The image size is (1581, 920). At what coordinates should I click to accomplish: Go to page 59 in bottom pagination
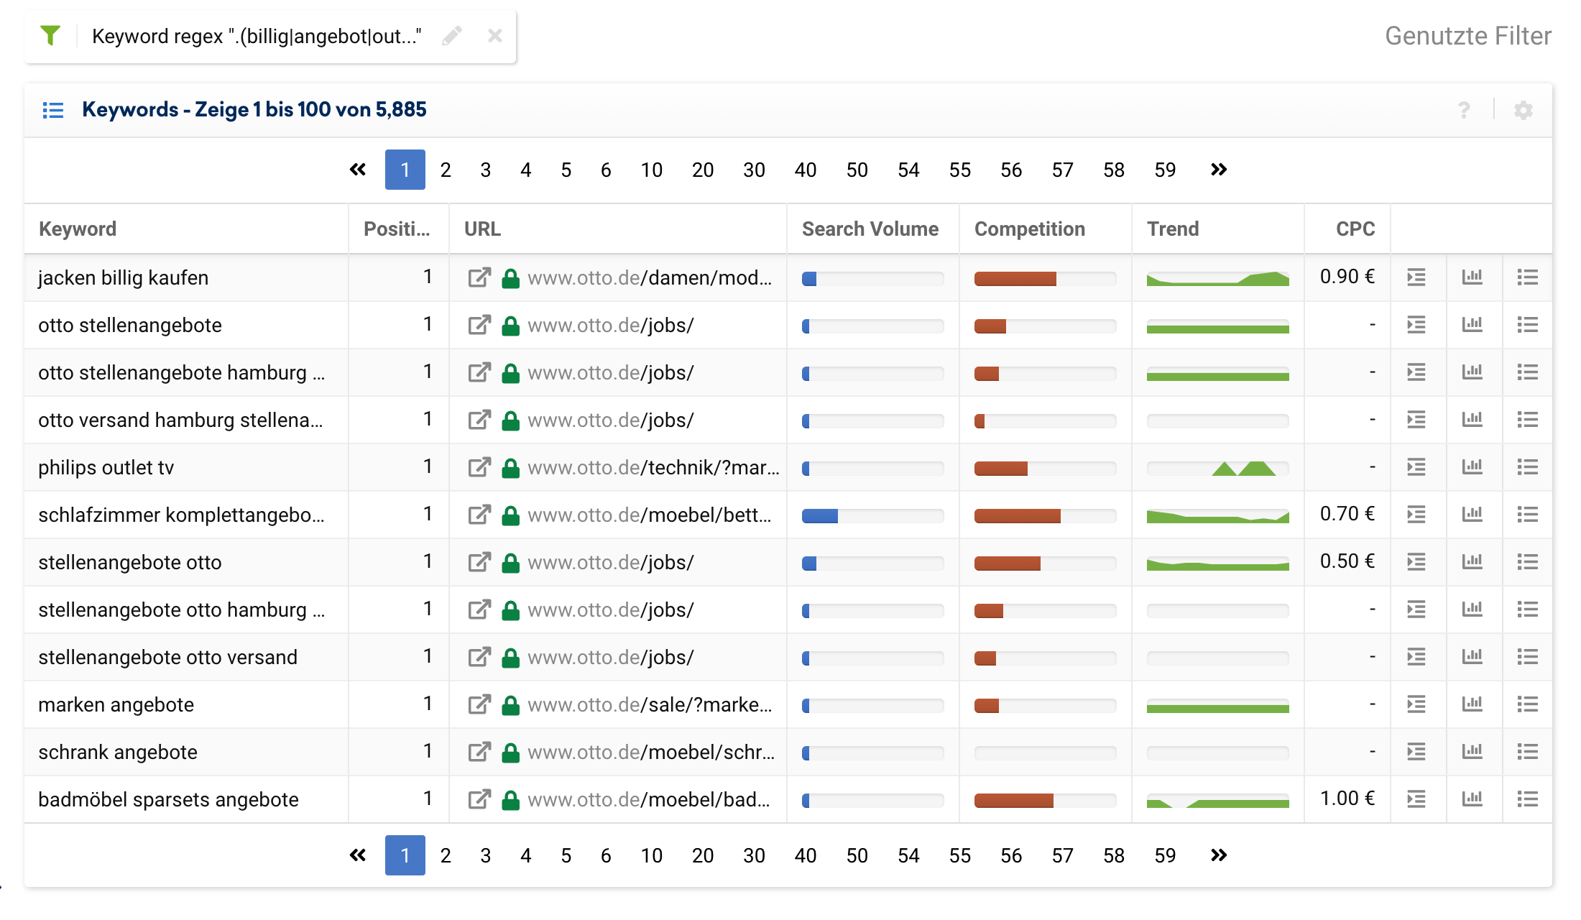pyautogui.click(x=1165, y=855)
